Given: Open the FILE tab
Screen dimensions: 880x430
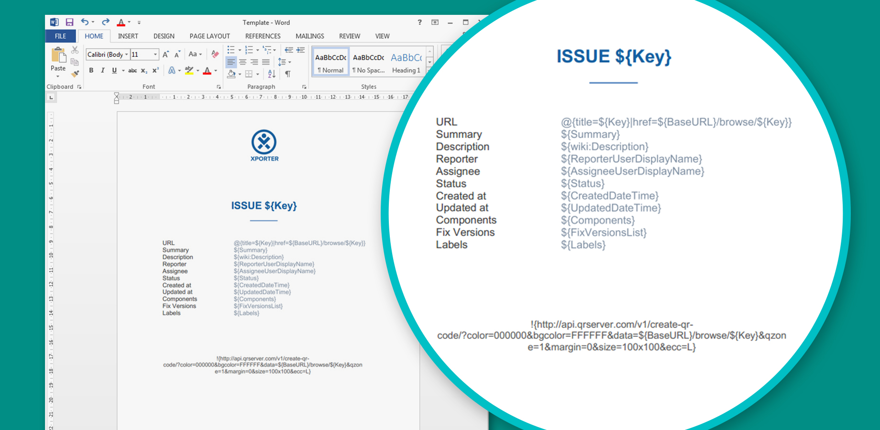Looking at the screenshot, I should tap(61, 36).
